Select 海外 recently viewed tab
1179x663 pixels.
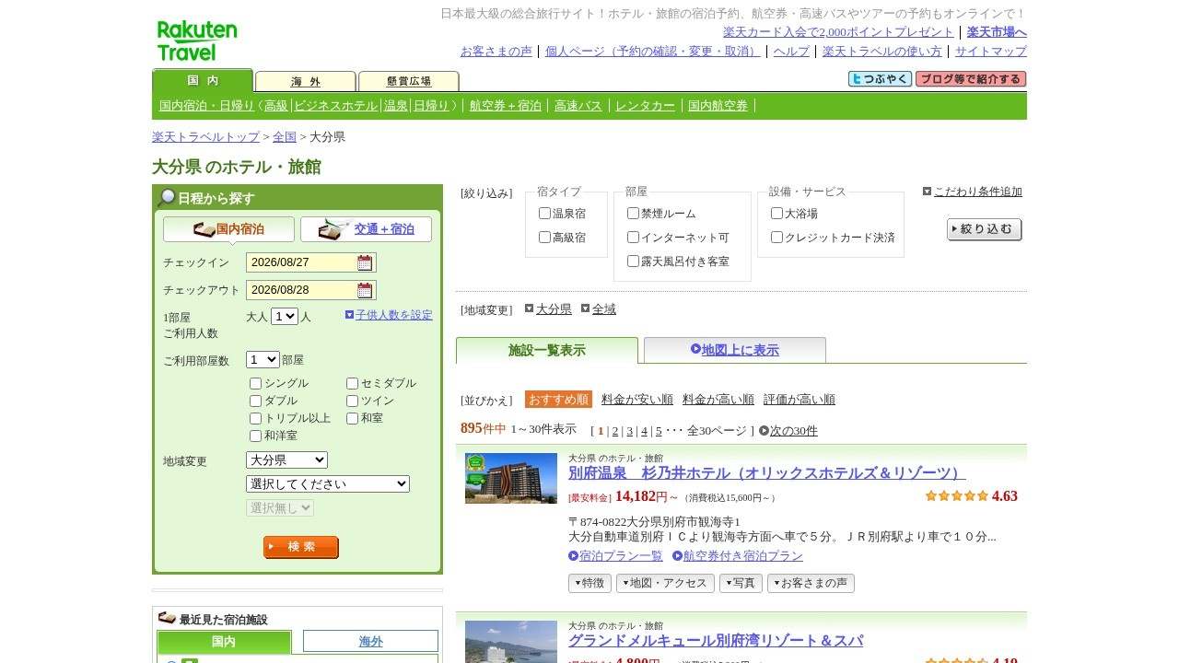tap(370, 642)
